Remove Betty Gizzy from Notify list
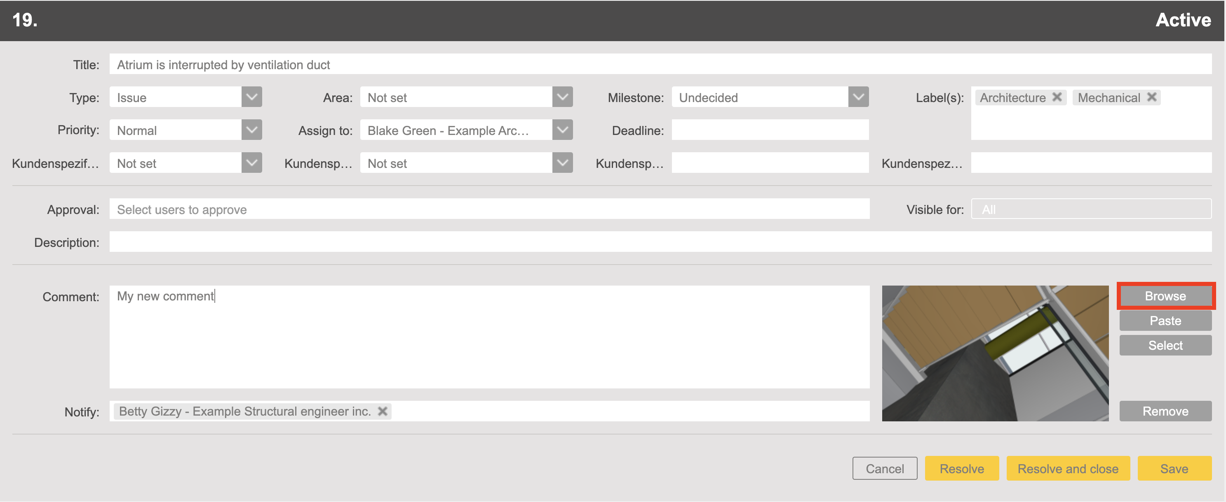Image resolution: width=1226 pixels, height=502 pixels. click(382, 411)
